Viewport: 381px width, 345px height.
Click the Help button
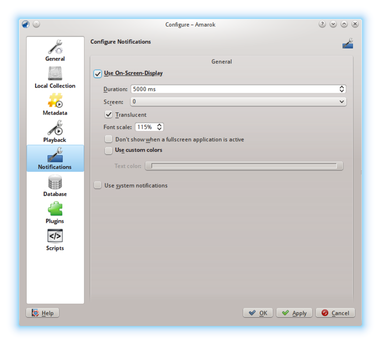pos(43,313)
